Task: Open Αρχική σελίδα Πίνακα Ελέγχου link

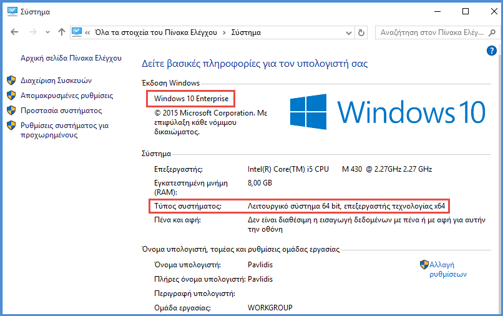Action: 71,58
